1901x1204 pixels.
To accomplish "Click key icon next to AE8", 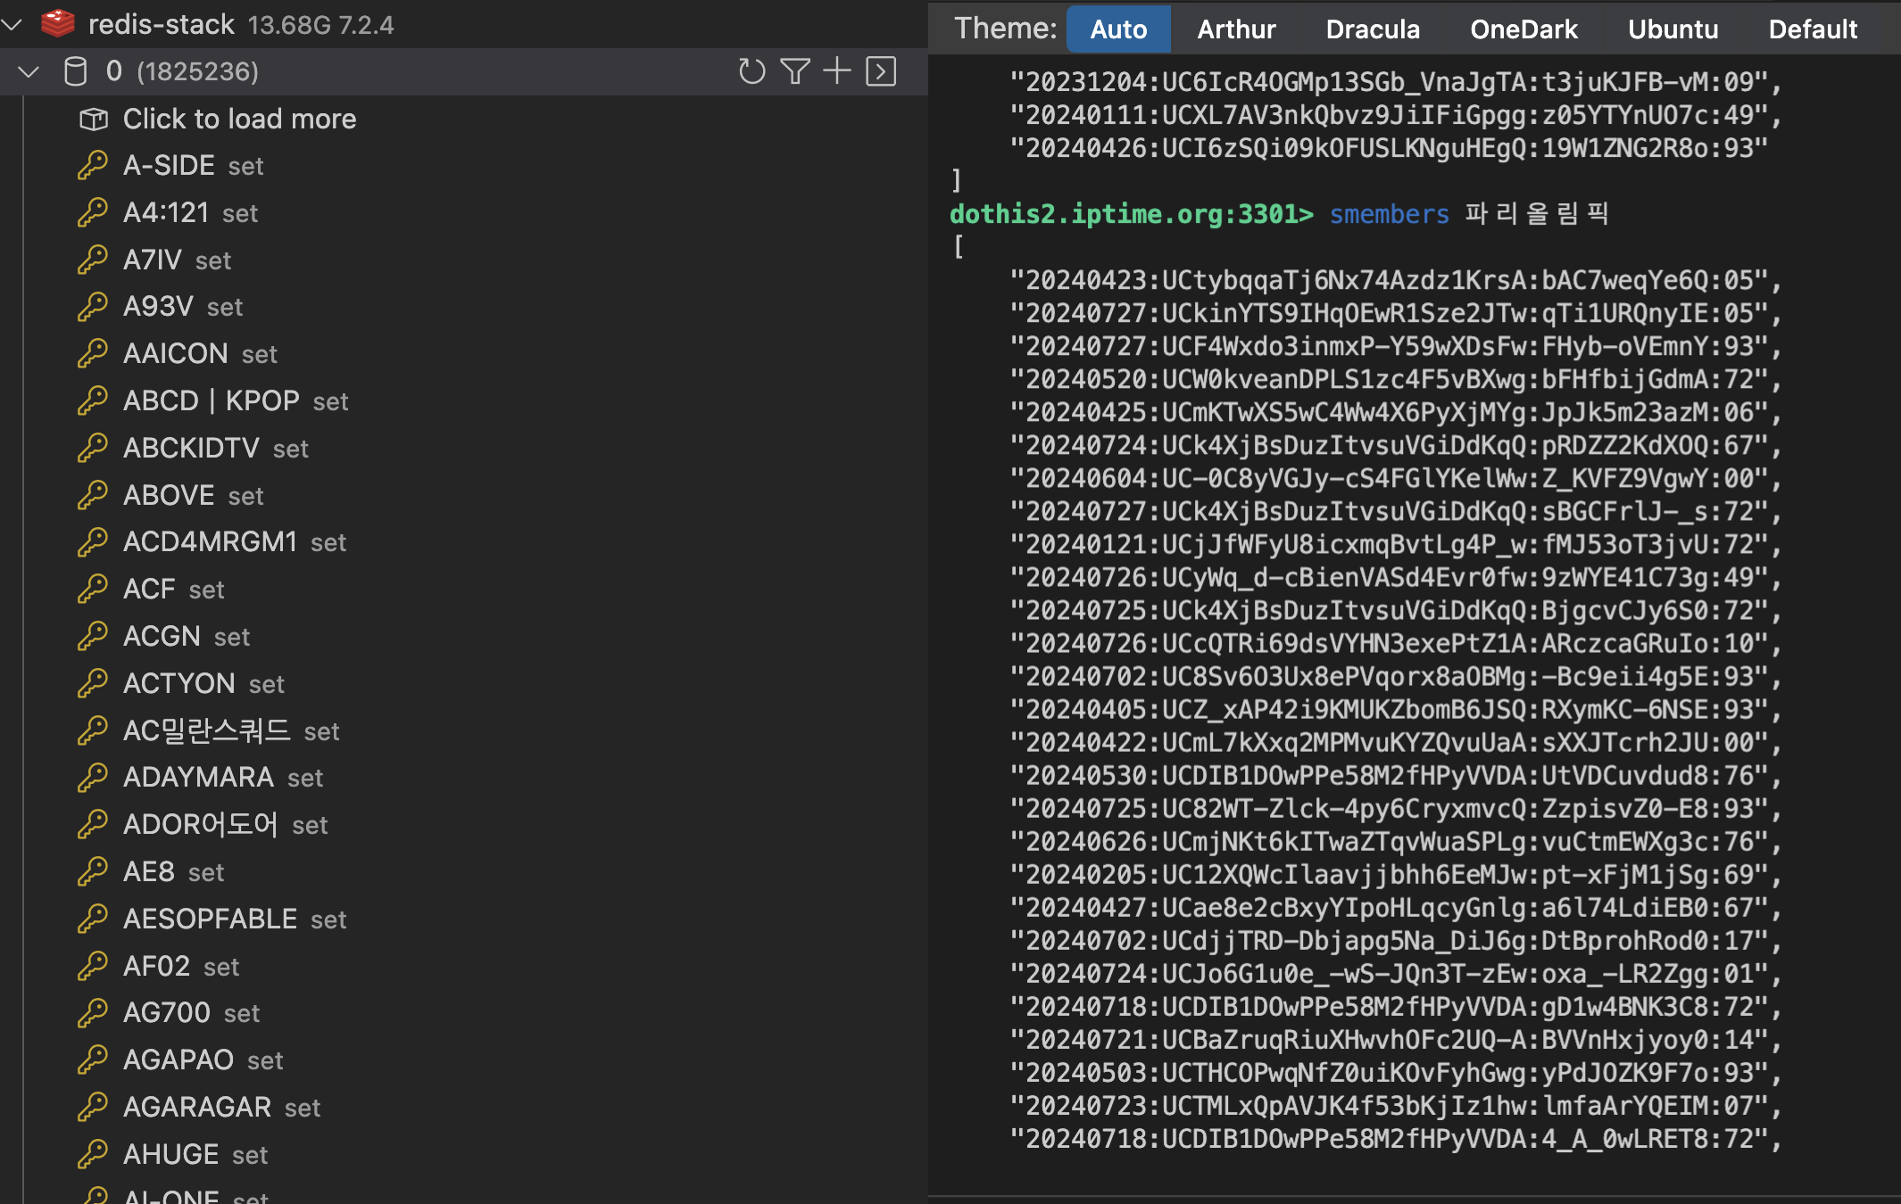I will pos(93,871).
